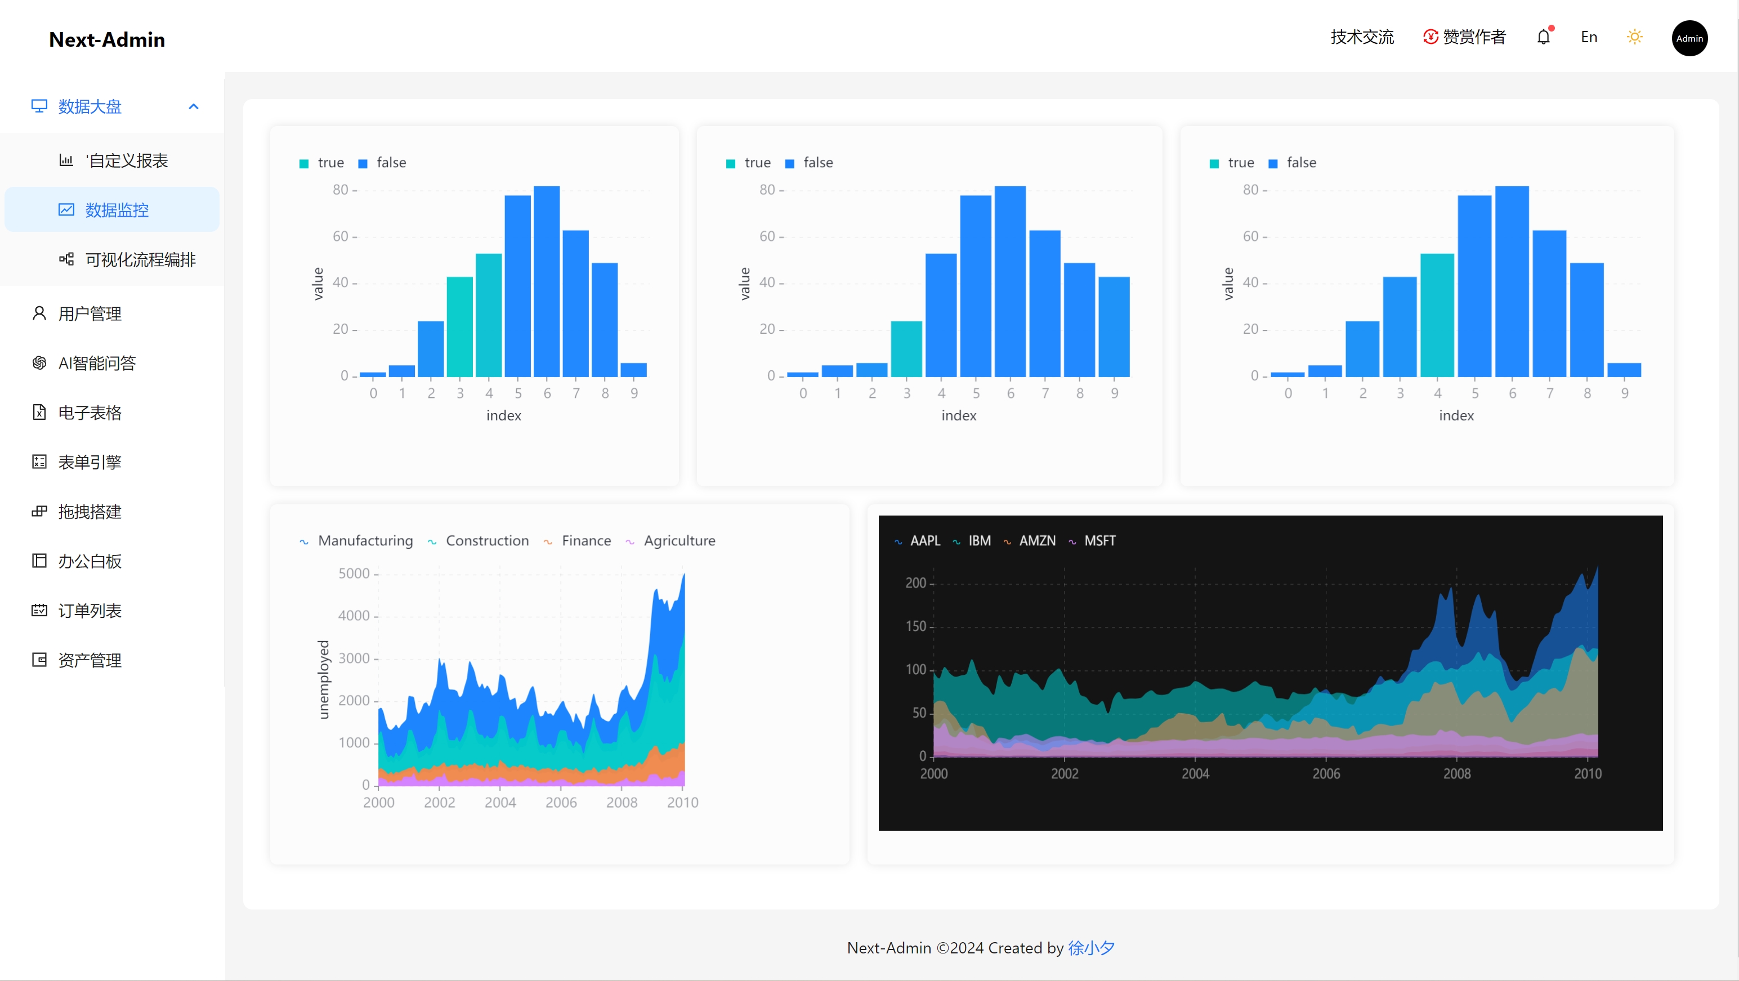Click the Admin avatar in header
This screenshot has width=1739, height=981.
click(x=1689, y=38)
